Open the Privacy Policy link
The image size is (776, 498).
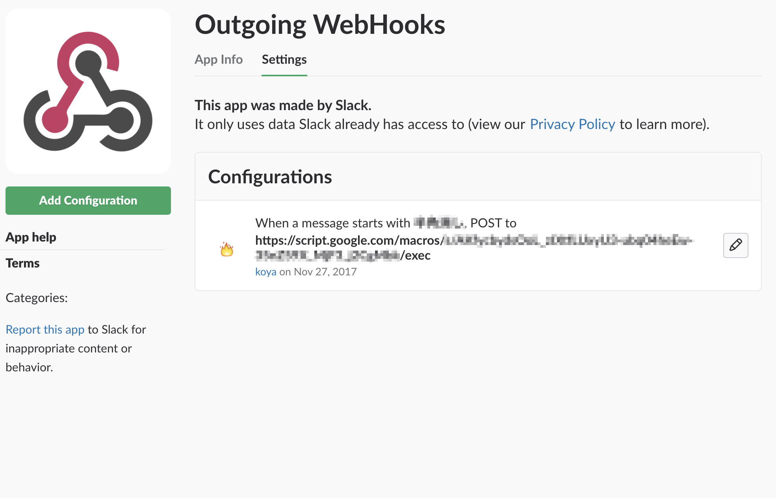tap(572, 124)
